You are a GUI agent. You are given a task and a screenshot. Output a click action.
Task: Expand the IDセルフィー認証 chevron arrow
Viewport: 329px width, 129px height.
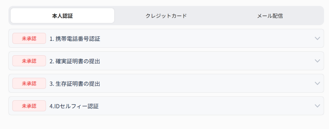[x=317, y=106]
